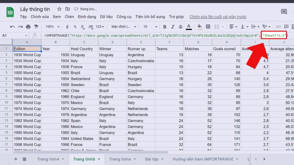Click the horizontal scrollbar

(90, 152)
